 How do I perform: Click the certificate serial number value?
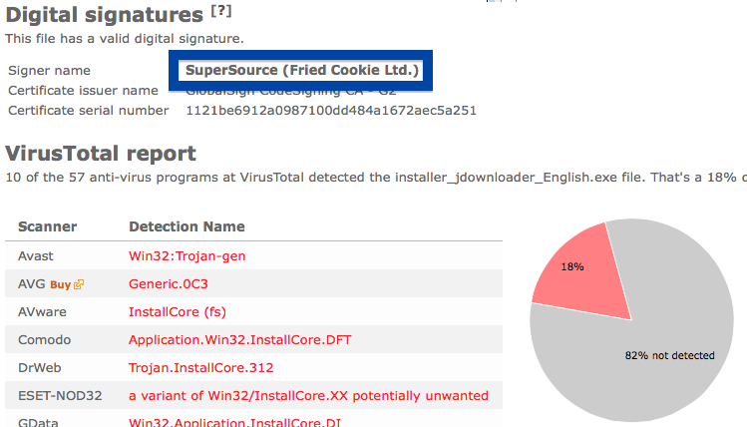pyautogui.click(x=331, y=111)
